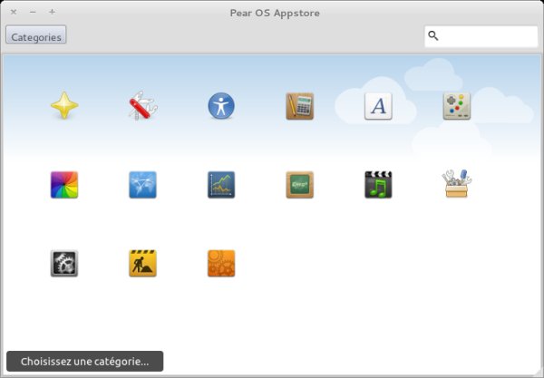This screenshot has width=544, height=378.
Task: Open the green chalkboard education category
Action: coord(300,185)
